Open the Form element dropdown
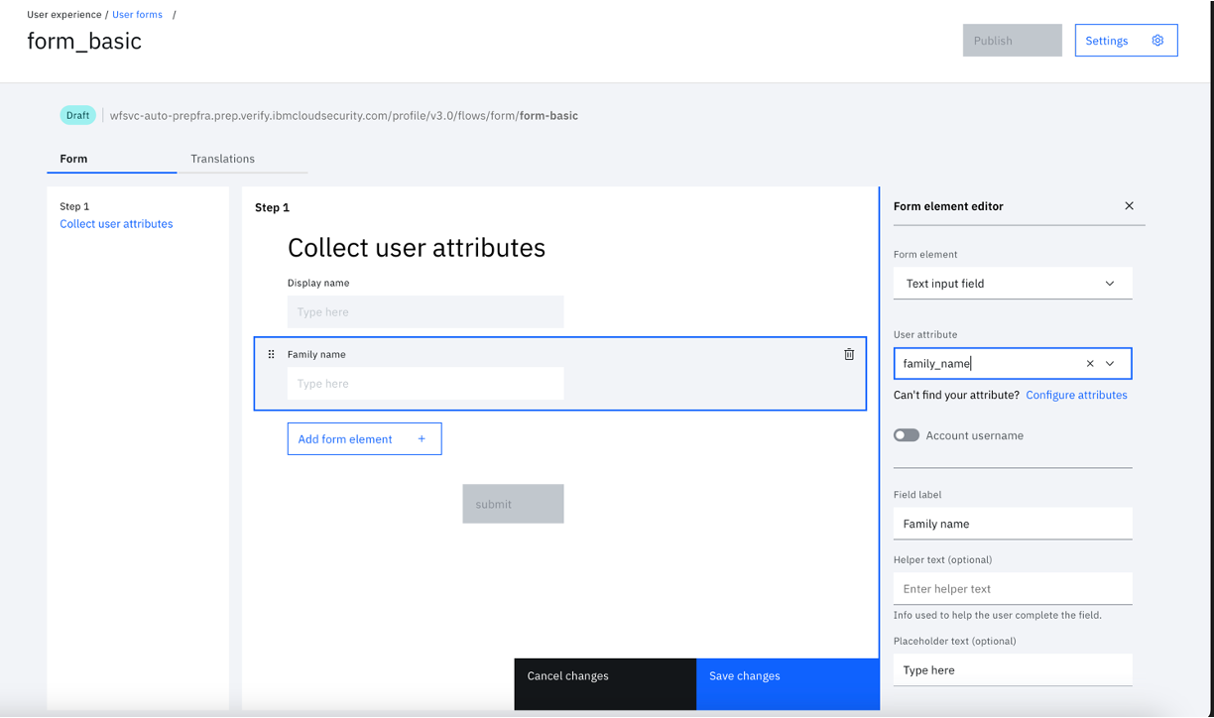 click(x=1013, y=284)
